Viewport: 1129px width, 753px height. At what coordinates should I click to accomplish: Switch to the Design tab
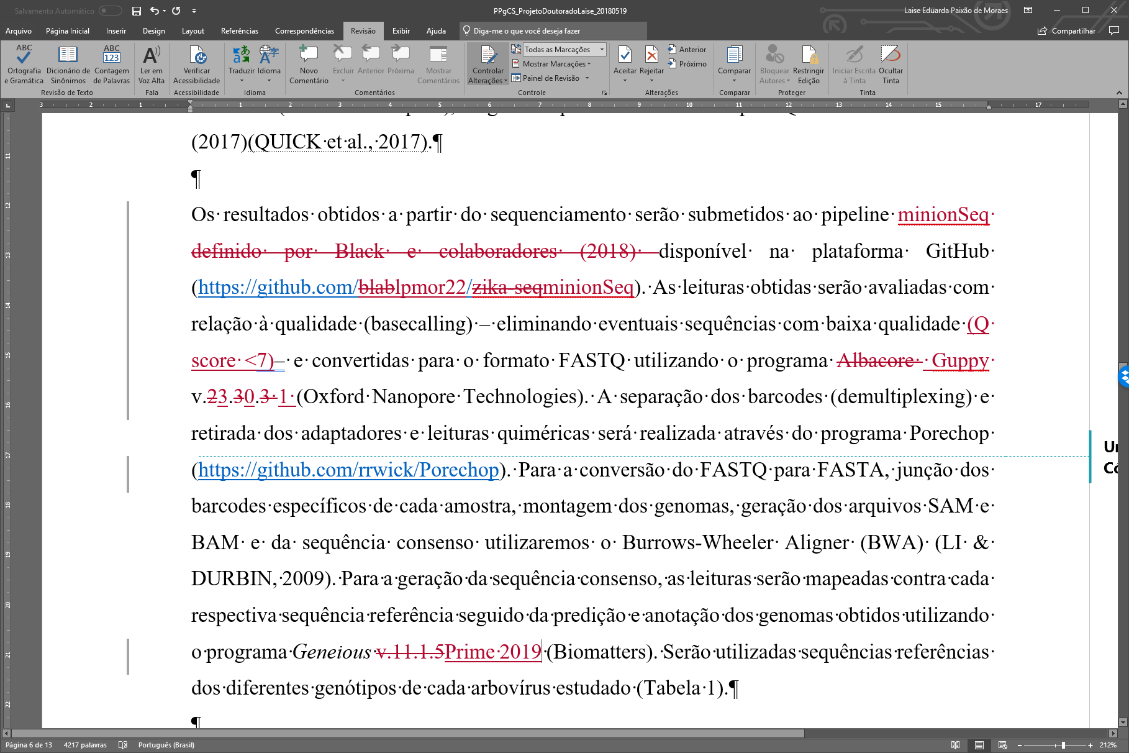tap(154, 31)
